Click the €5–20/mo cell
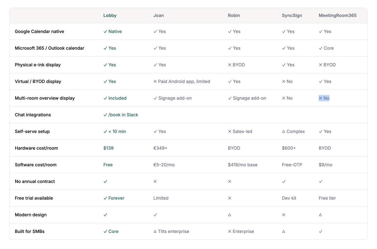Viewport: 377px width, 249px height. tap(164, 165)
